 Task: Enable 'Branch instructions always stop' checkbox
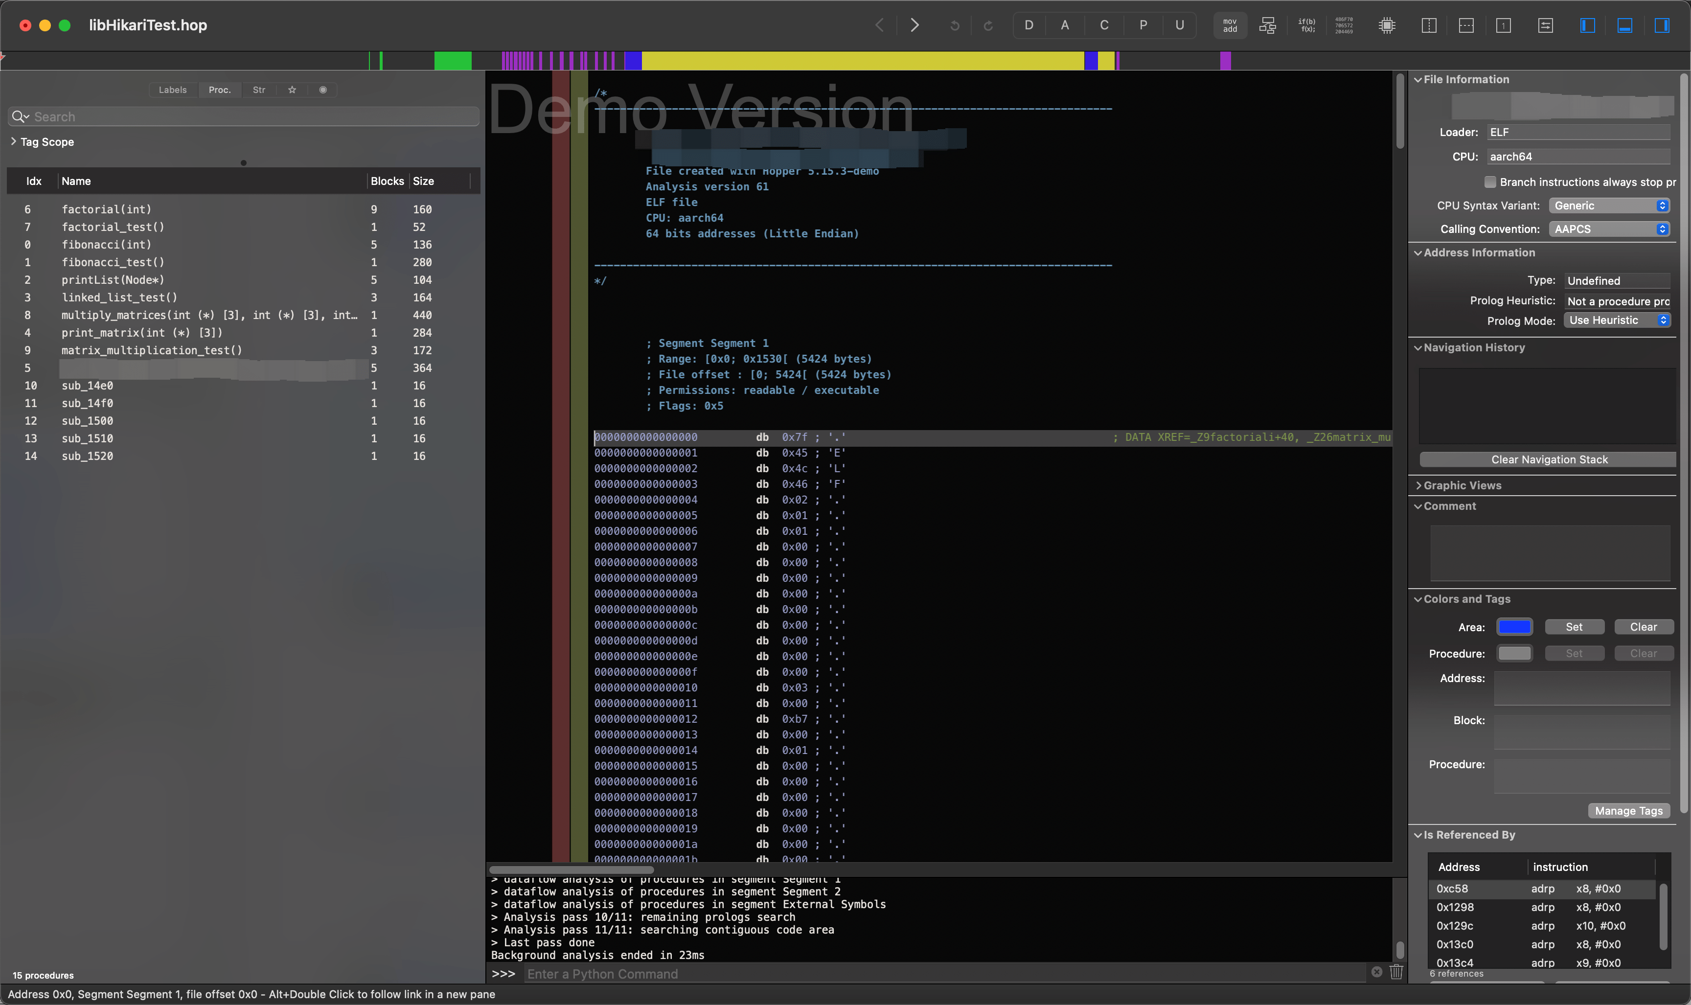pyautogui.click(x=1489, y=182)
